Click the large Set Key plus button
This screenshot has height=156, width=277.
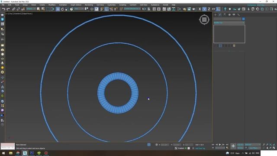pos(233,146)
